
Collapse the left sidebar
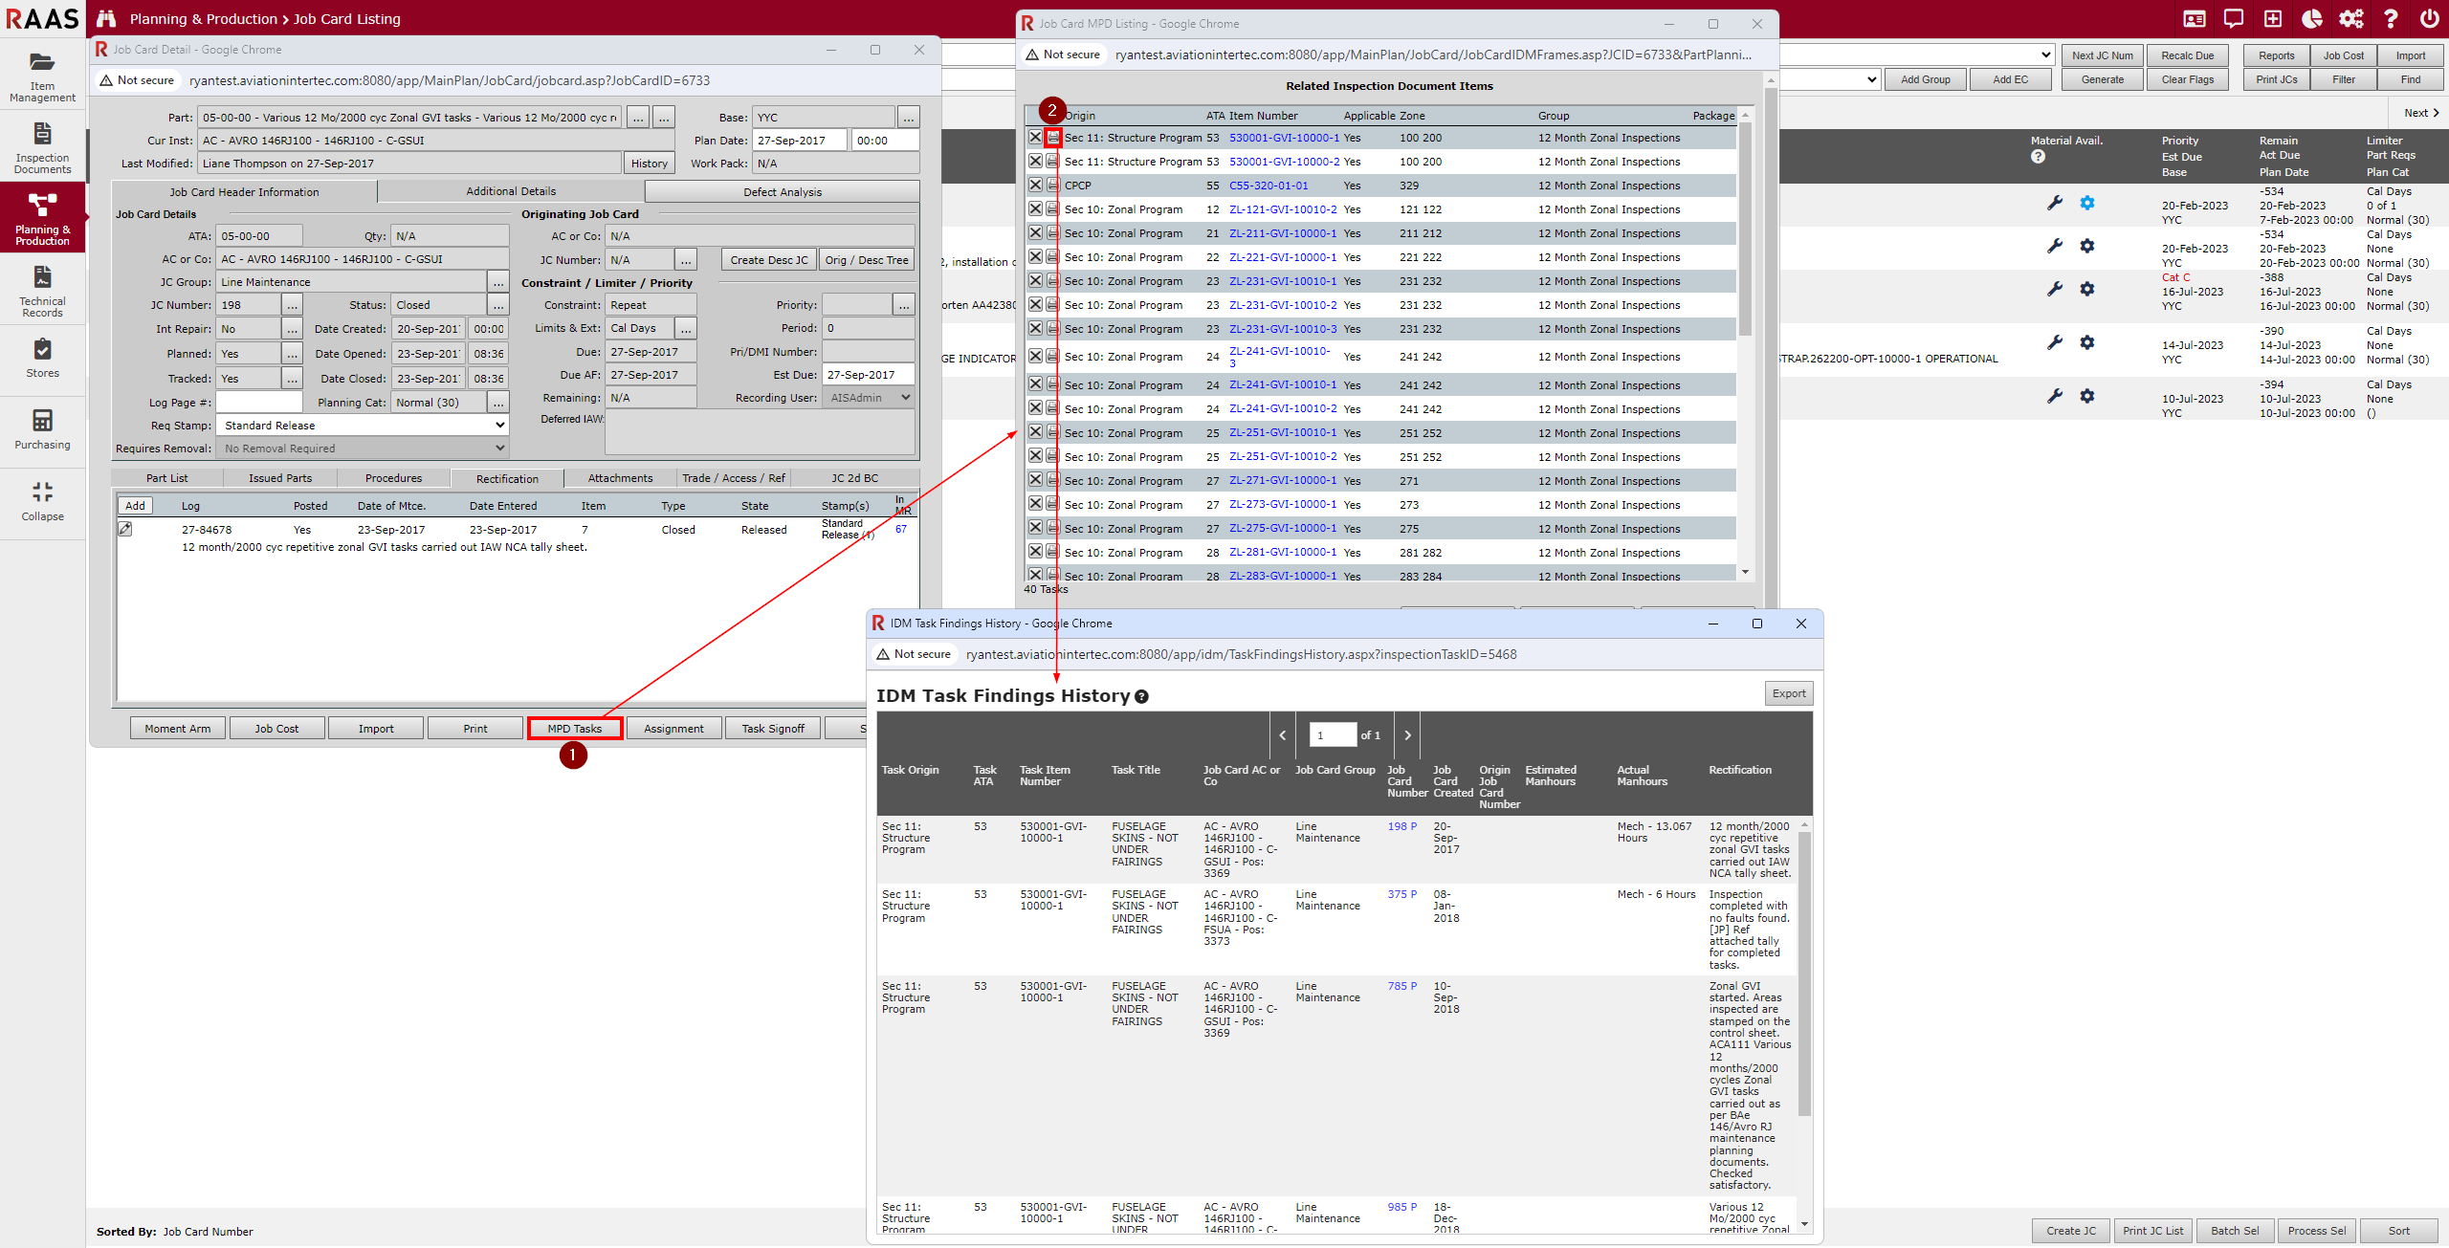coord(42,501)
